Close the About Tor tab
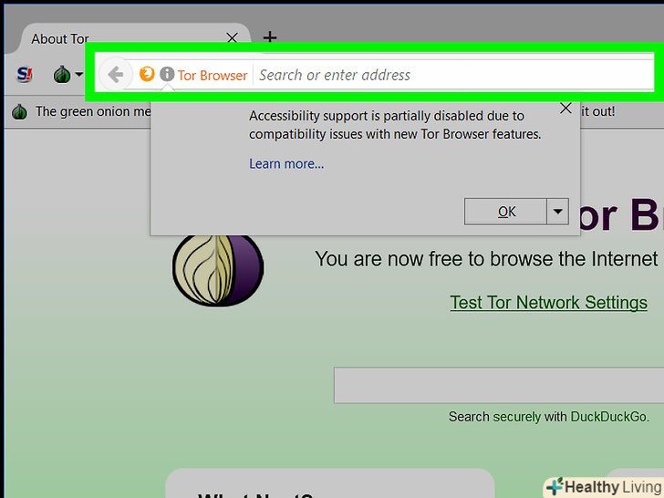664x498 pixels. click(232, 38)
